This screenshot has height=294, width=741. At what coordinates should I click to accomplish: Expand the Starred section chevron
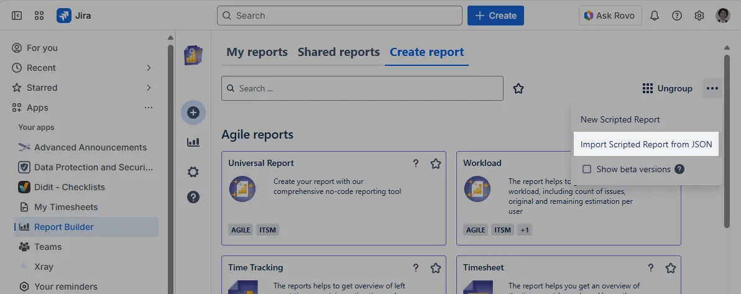point(149,88)
